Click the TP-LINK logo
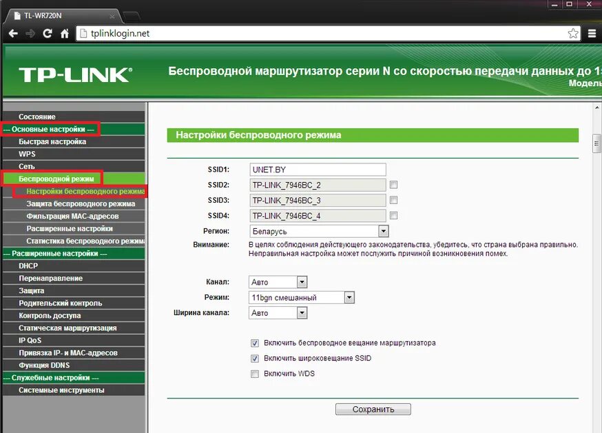The width and height of the screenshot is (602, 433). tap(75, 74)
